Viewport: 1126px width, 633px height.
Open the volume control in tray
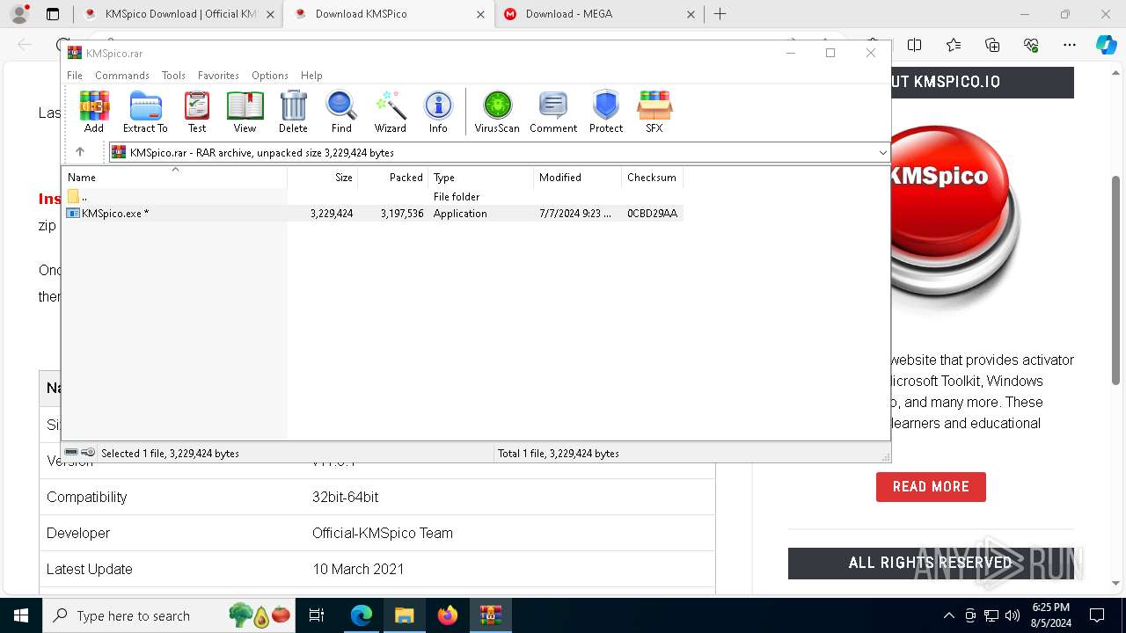point(1013,615)
